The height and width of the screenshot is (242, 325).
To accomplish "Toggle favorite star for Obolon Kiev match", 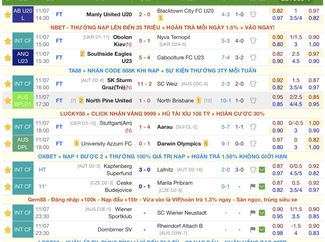I will 8,41.
